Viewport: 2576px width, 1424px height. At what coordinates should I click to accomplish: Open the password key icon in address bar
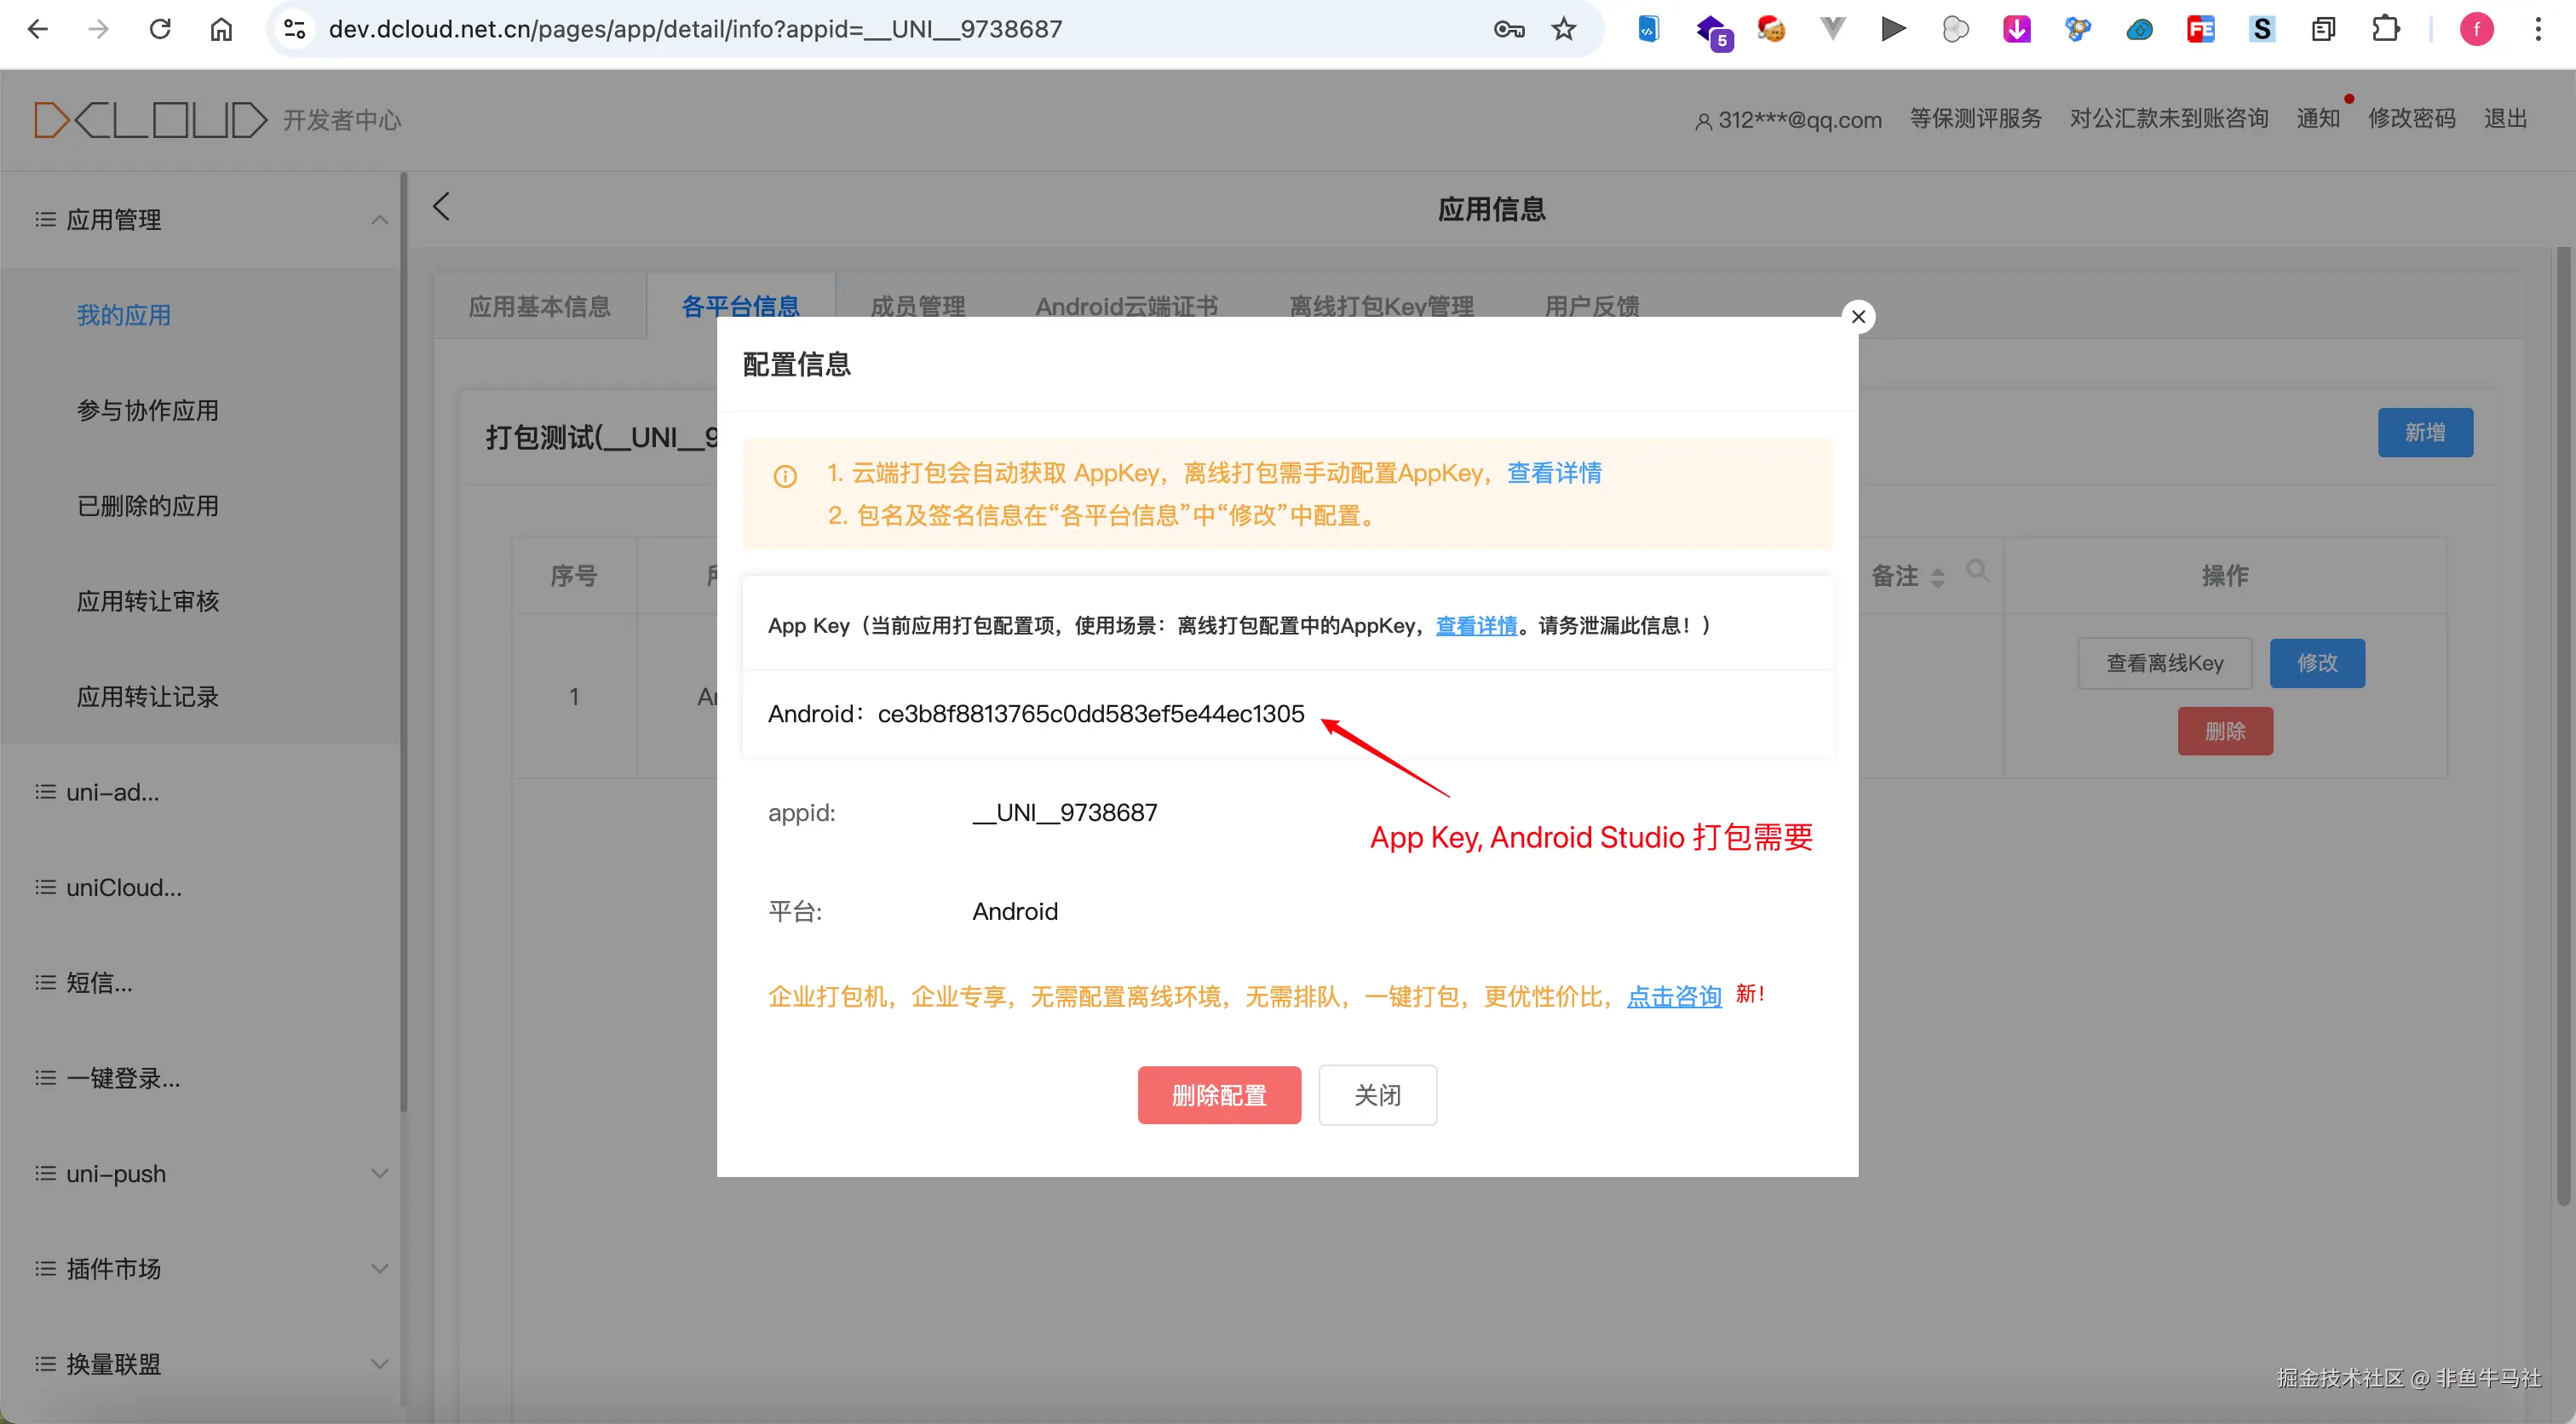[1508, 29]
